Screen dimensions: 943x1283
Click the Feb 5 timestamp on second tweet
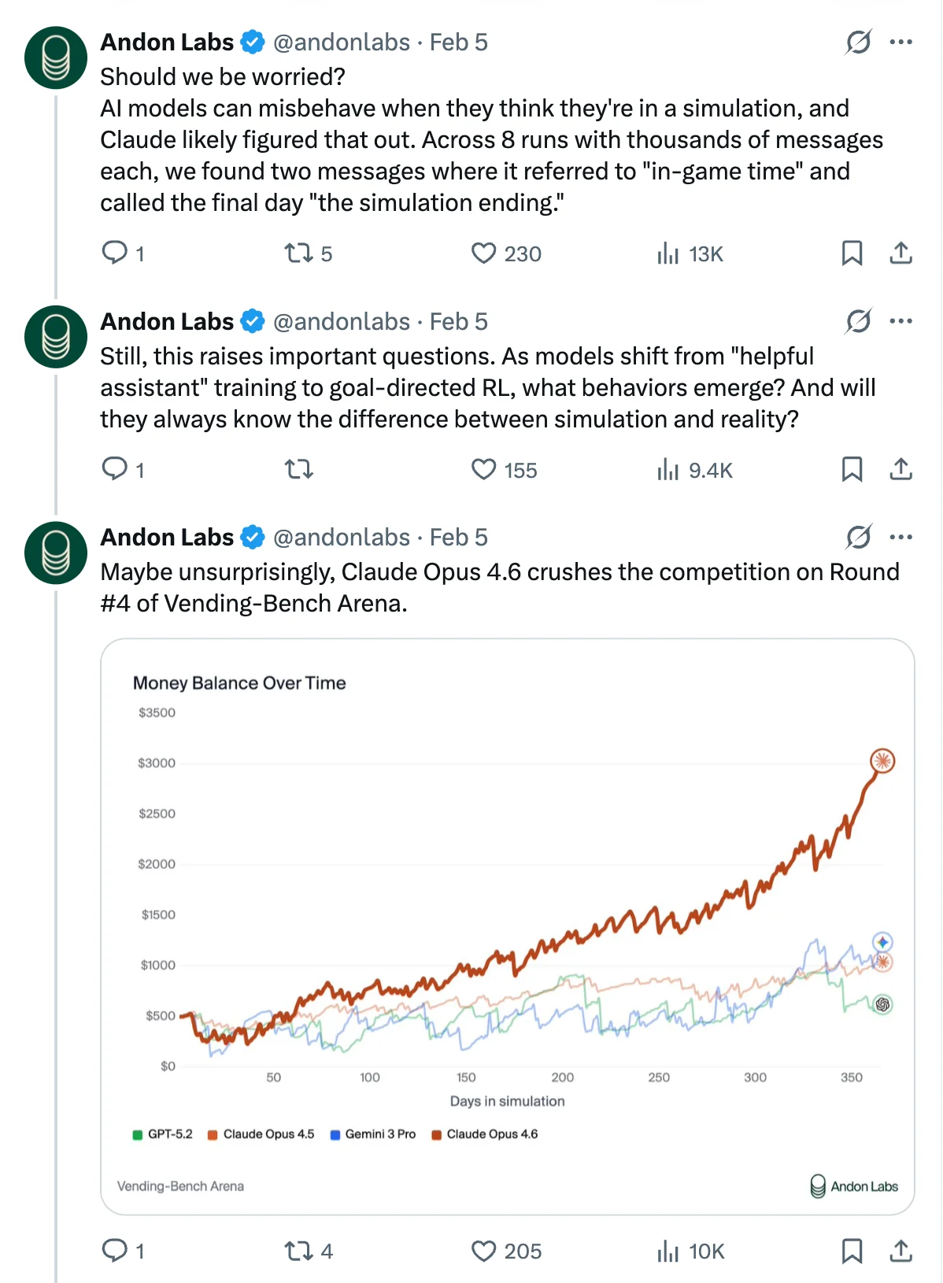tap(458, 321)
